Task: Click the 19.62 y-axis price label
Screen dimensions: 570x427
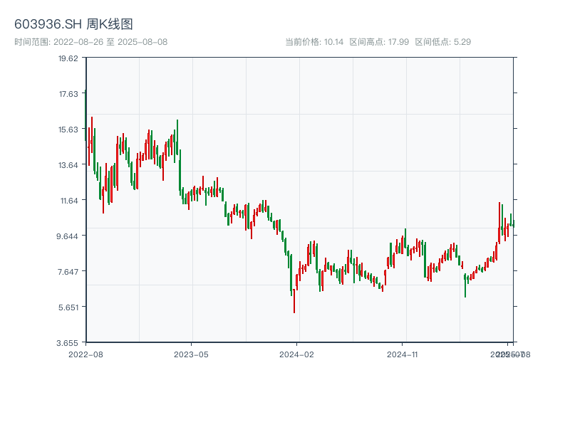Action: (x=68, y=58)
